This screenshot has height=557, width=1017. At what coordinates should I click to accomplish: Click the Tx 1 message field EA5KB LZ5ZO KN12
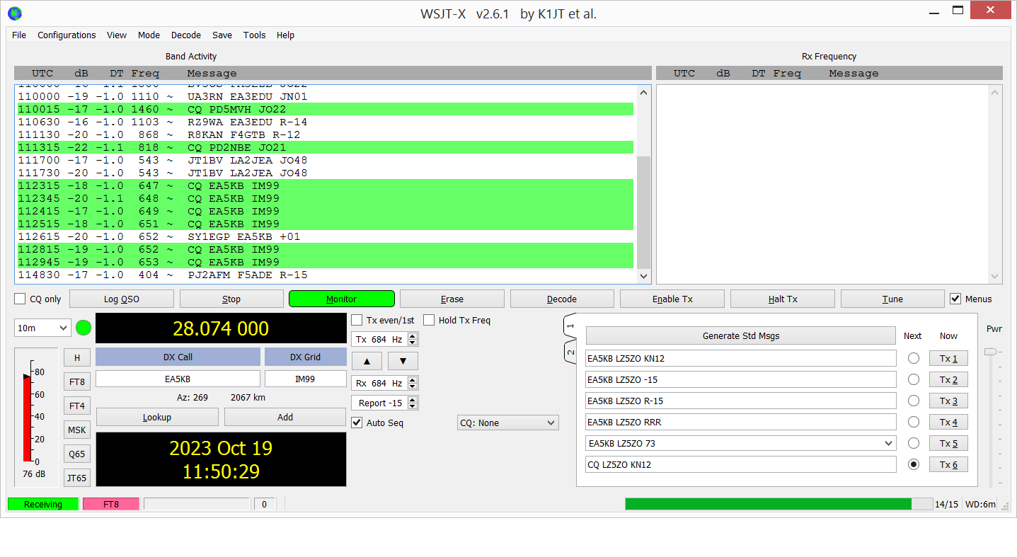(741, 359)
